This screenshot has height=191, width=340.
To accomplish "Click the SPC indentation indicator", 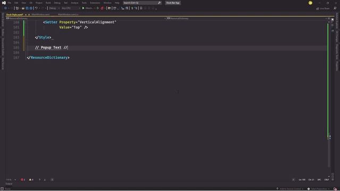I will point(319,180).
